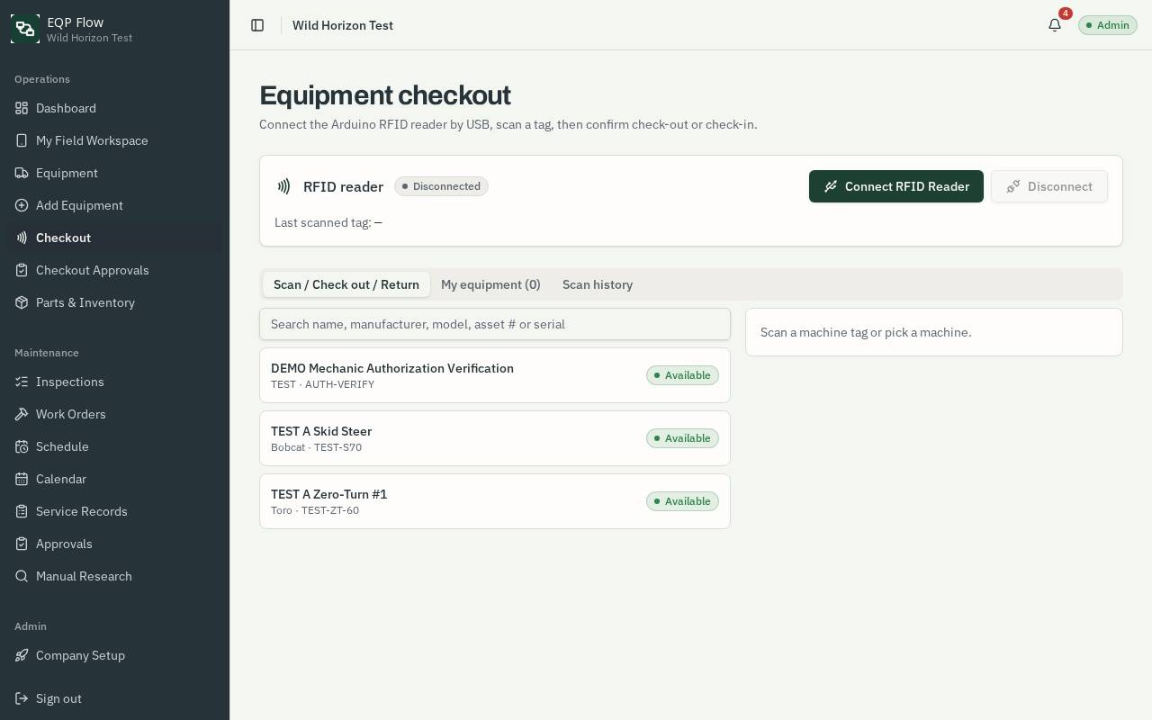Open Parts & Inventory page
Viewport: 1152px width, 720px height.
114,302
